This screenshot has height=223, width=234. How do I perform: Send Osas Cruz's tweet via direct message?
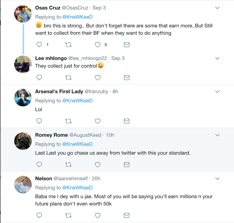(x=127, y=45)
